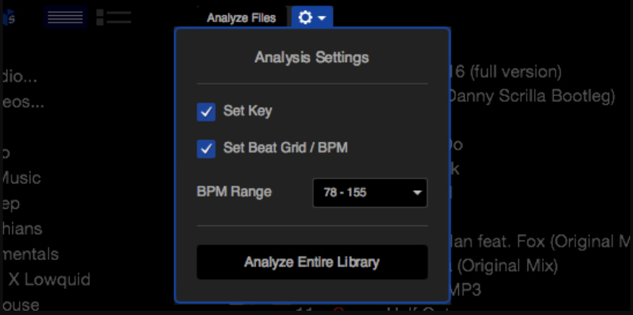Switch to the album art list view icon
This screenshot has width=633, height=315.
coord(114,18)
